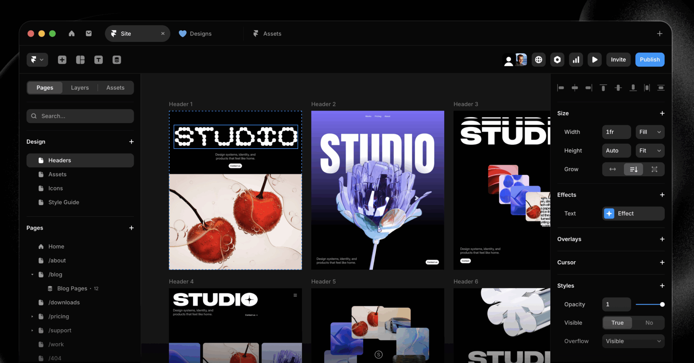
Task: Open the Width Fill dropdown
Action: [x=650, y=132]
